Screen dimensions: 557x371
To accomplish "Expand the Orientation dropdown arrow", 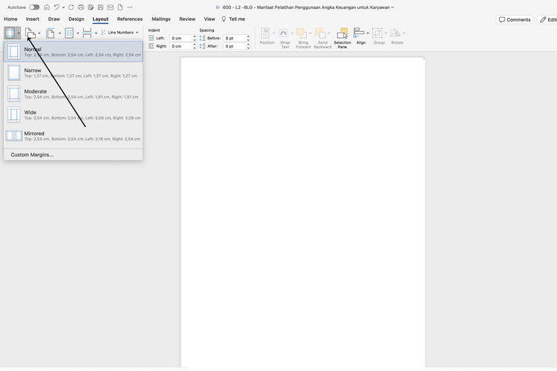I will pos(39,33).
